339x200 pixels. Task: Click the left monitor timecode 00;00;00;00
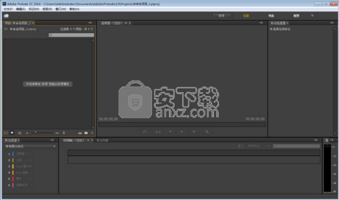[108, 119]
